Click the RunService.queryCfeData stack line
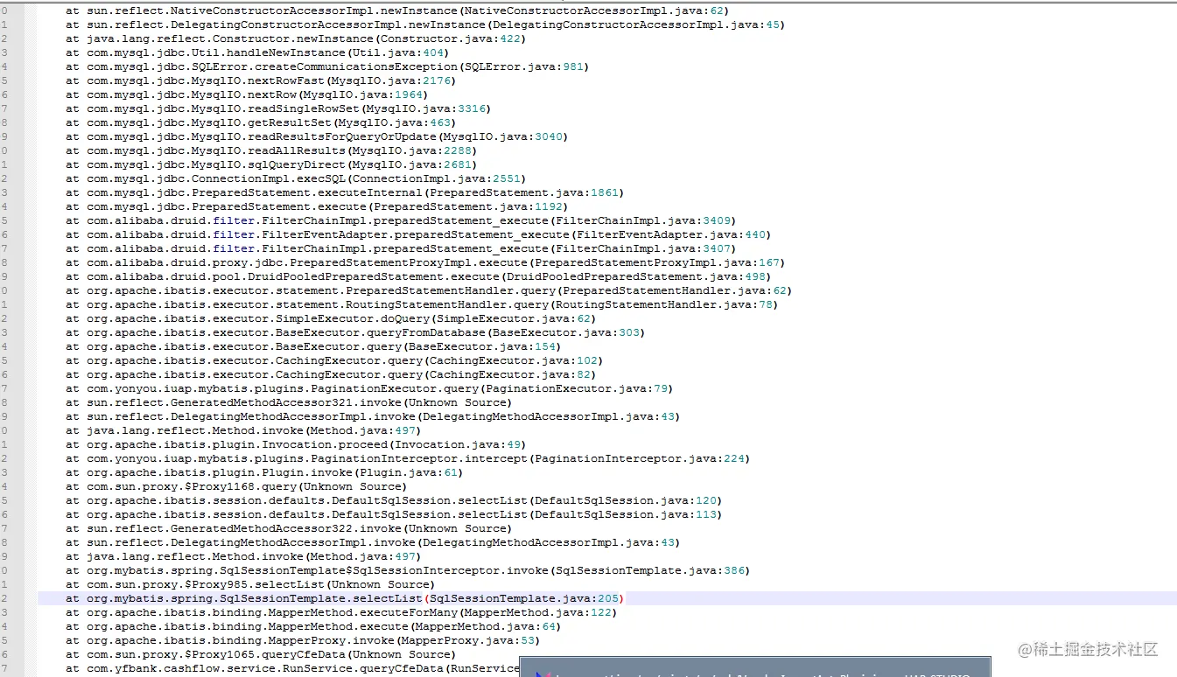This screenshot has width=1177, height=677. pos(292,668)
